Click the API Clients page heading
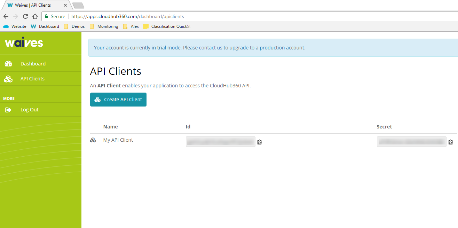 116,71
